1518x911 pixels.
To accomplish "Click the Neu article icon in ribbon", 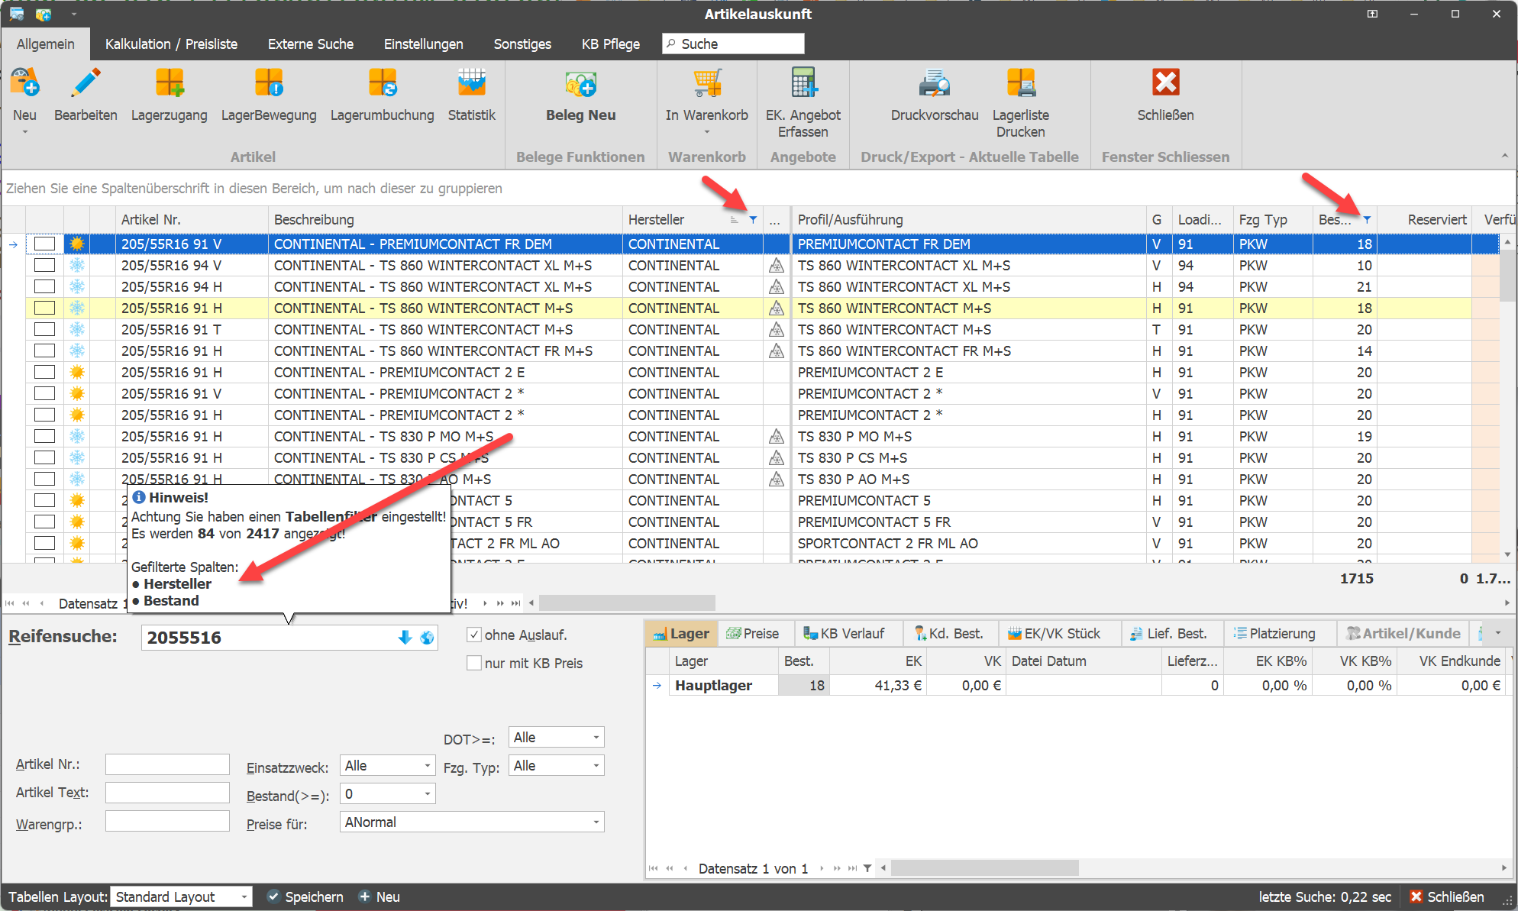I will [x=24, y=83].
